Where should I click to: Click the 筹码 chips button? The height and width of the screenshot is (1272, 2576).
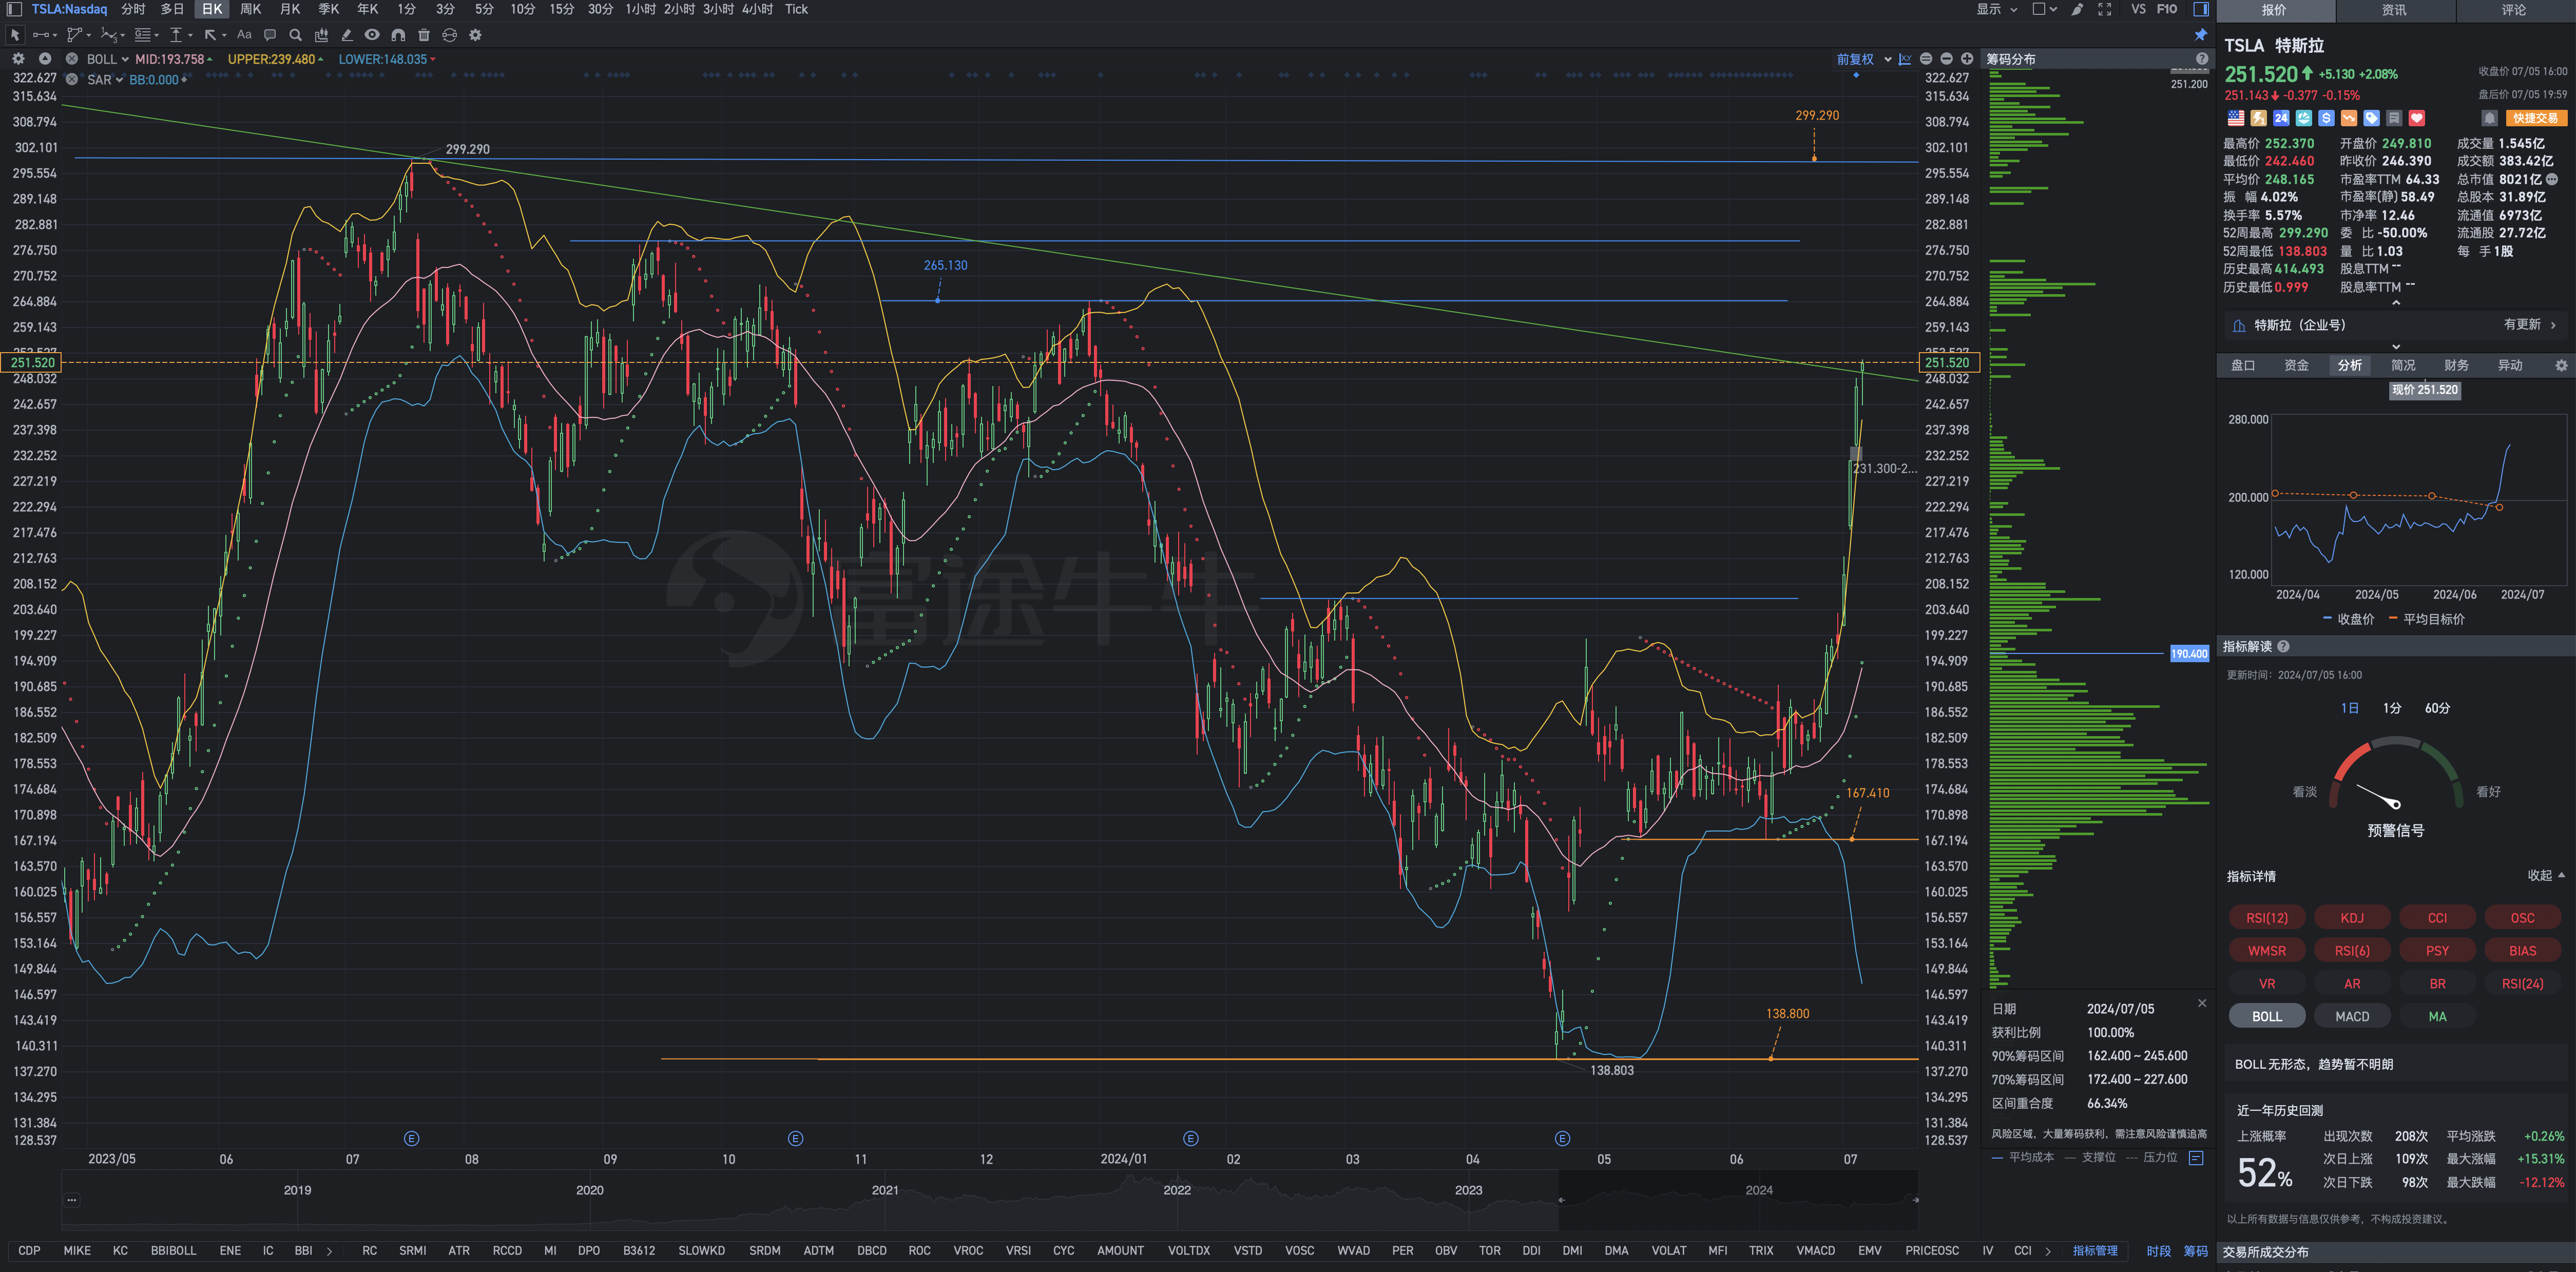click(x=2195, y=1251)
